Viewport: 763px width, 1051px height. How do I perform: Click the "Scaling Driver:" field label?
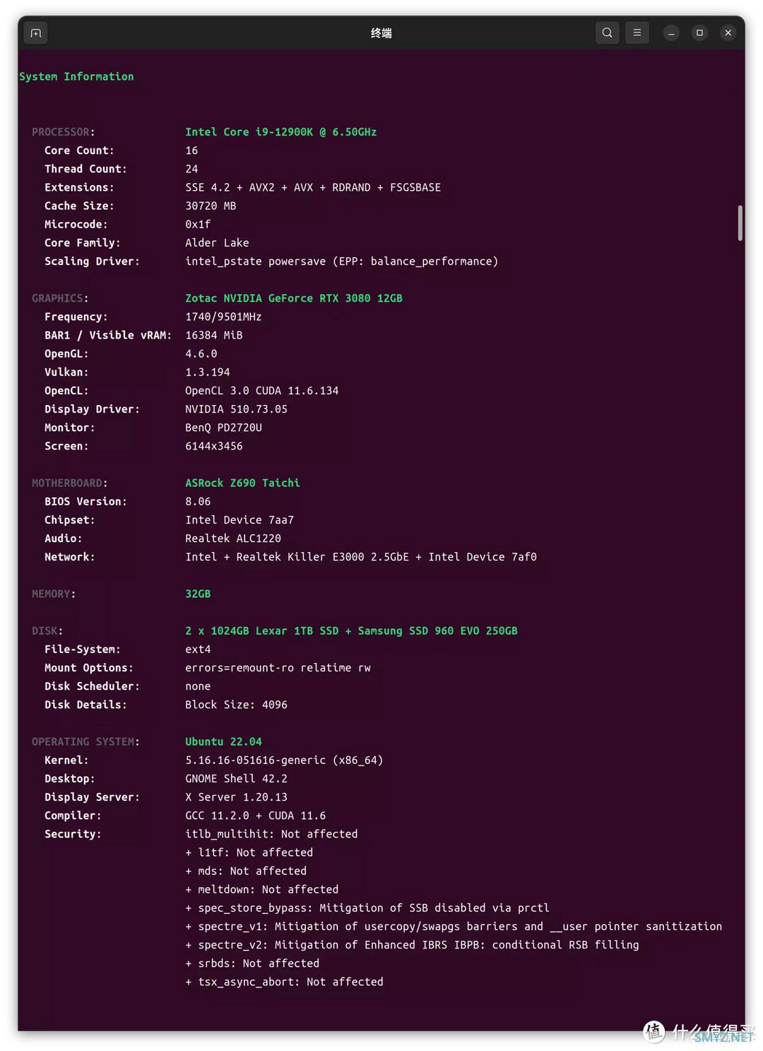tap(92, 262)
